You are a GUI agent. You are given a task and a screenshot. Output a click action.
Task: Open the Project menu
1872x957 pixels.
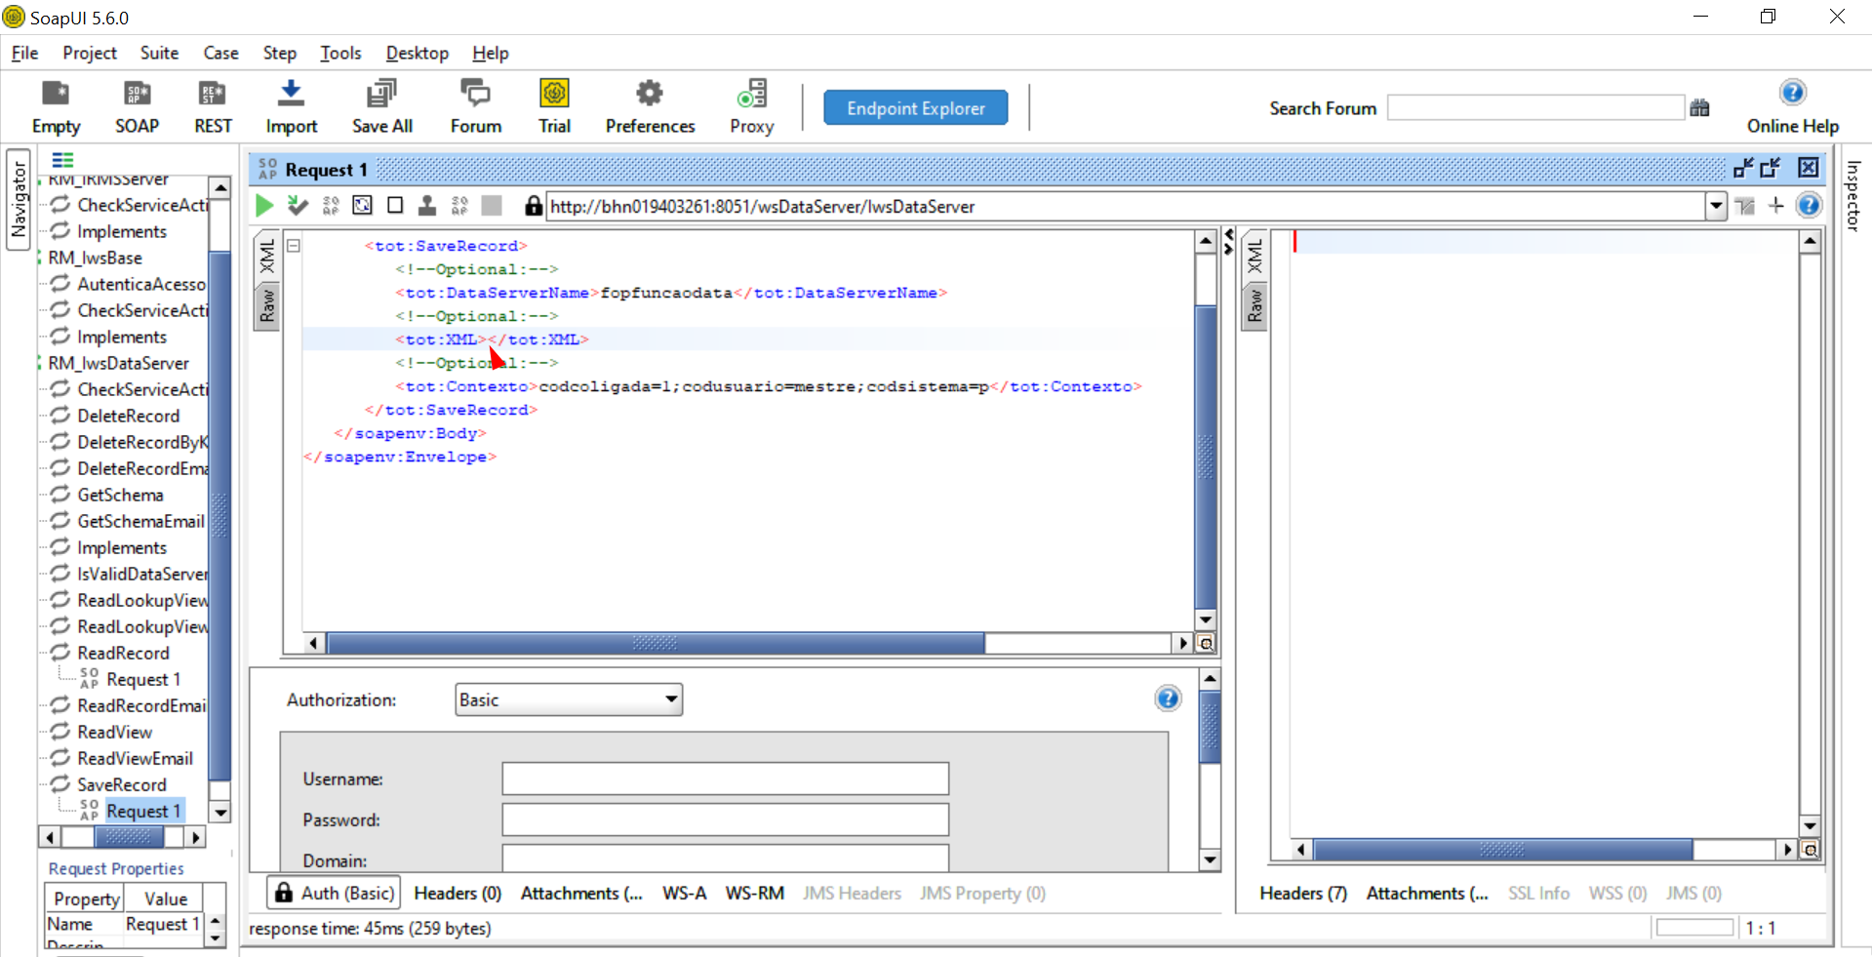tap(90, 53)
